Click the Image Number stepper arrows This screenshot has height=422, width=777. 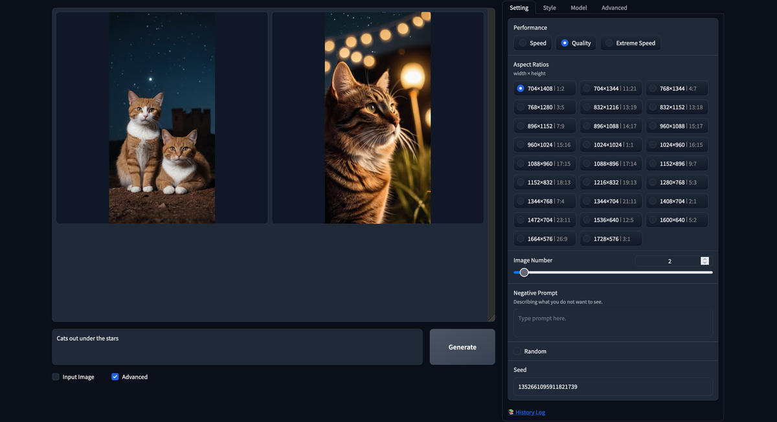(x=704, y=261)
